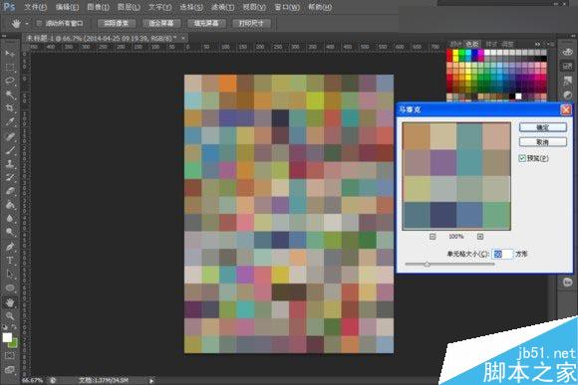Open the 窗口(W) menu
This screenshot has height=385, width=578.
(x=287, y=7)
